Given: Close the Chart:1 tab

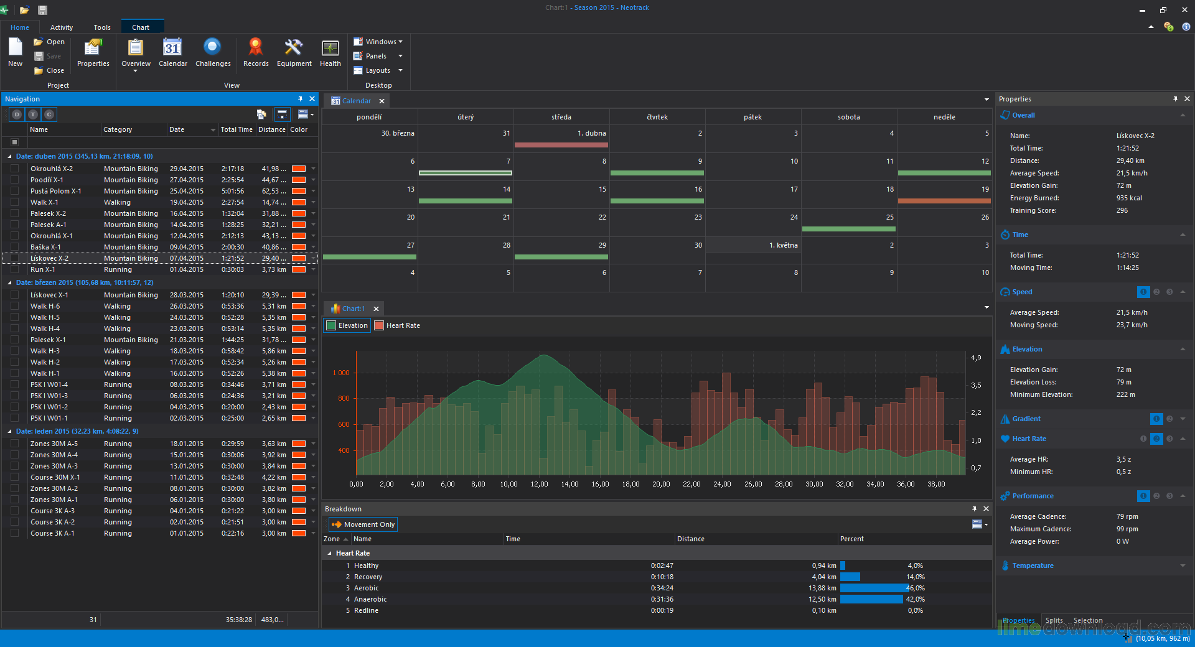Looking at the screenshot, I should (376, 309).
